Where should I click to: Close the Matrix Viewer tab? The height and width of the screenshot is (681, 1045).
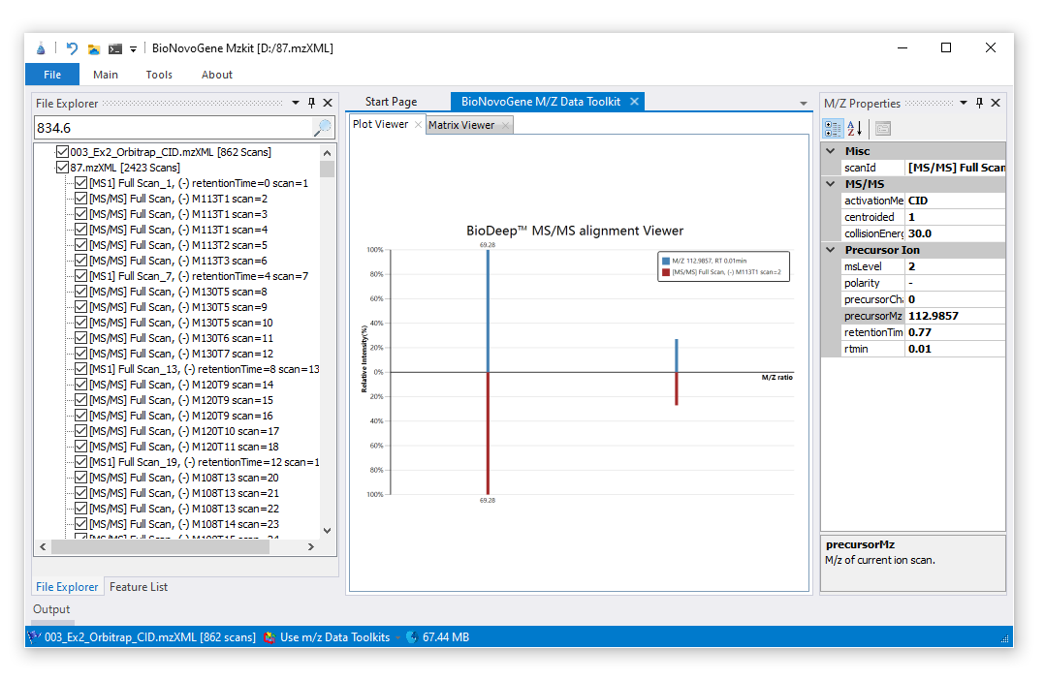point(505,125)
